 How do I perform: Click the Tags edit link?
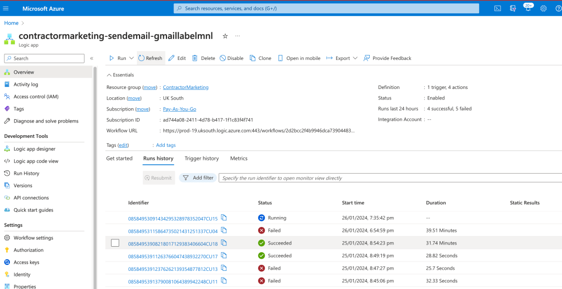coord(123,145)
